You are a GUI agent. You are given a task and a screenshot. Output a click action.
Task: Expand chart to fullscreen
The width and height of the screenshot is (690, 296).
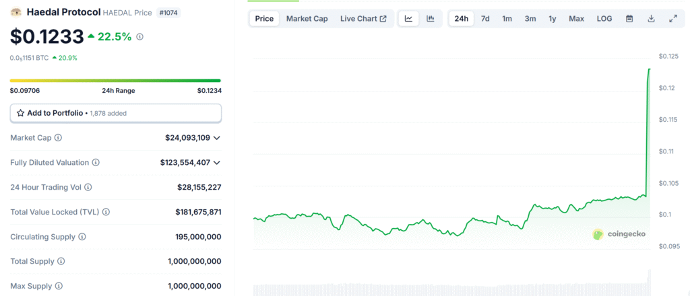pyautogui.click(x=672, y=19)
